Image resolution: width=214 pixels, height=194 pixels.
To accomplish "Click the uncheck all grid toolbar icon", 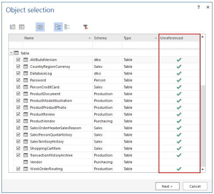I will tap(22, 27).
